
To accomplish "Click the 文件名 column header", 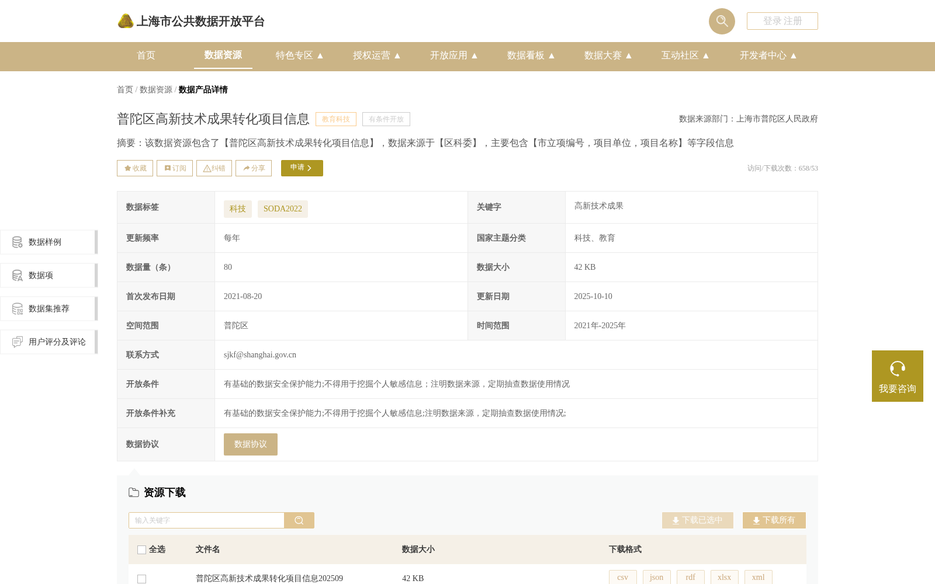I will (208, 550).
